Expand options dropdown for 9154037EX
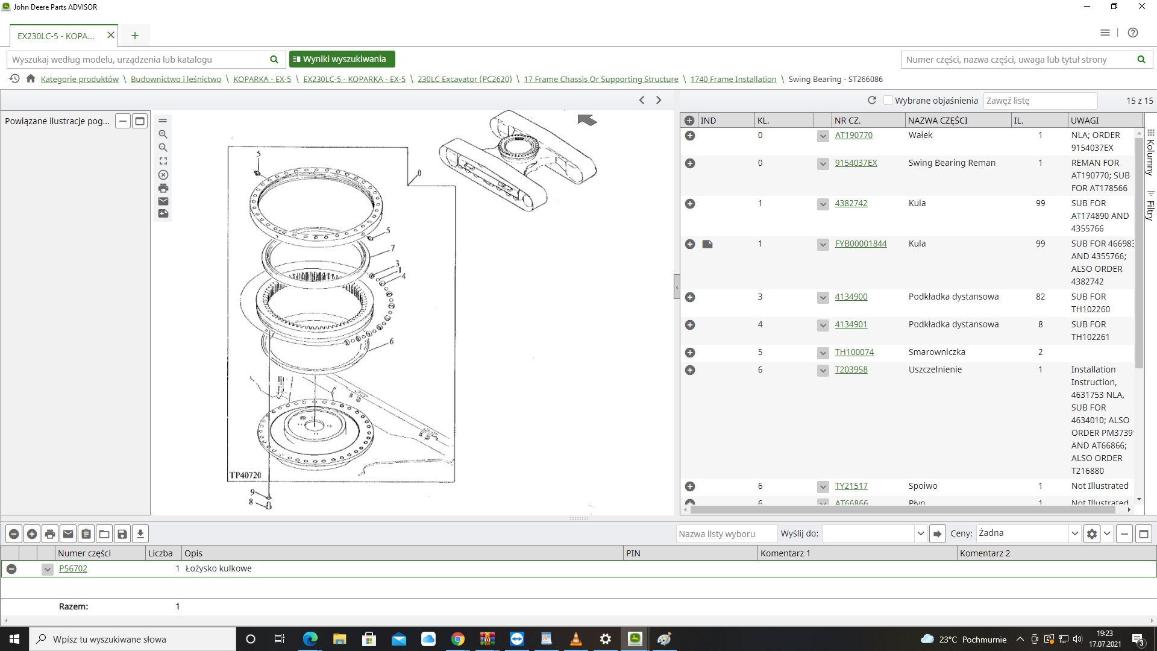The image size is (1157, 651). pos(823,164)
